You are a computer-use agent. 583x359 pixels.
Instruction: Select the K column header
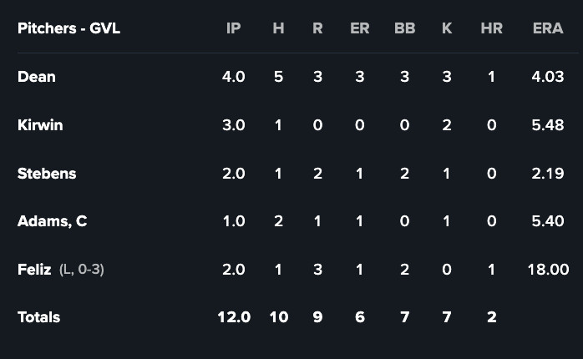[447, 28]
